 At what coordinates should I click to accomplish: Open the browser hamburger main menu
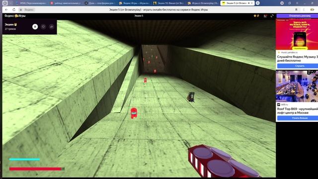point(297,3)
